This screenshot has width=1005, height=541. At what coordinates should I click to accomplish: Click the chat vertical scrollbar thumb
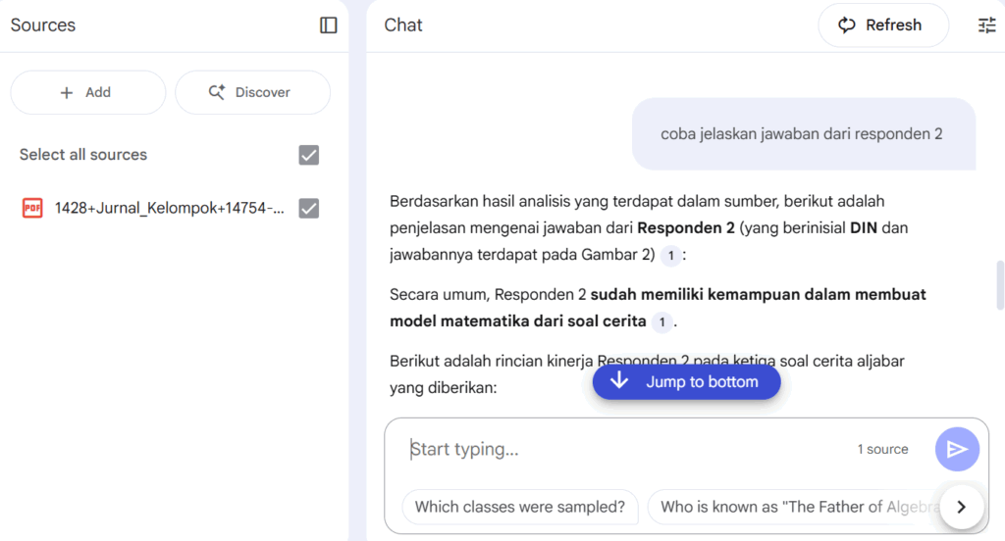tap(999, 284)
